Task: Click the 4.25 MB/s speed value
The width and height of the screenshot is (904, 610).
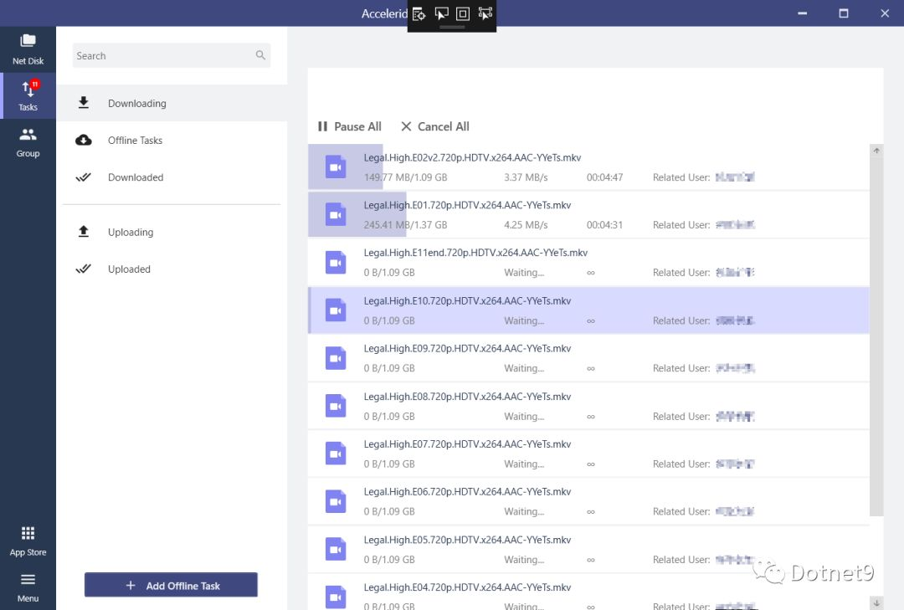Action: [x=526, y=225]
